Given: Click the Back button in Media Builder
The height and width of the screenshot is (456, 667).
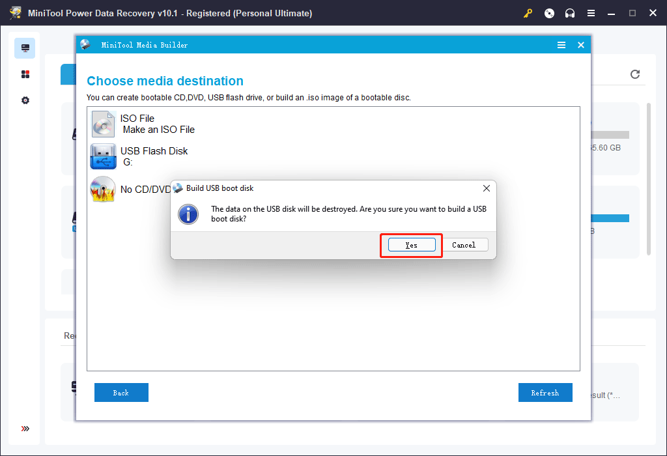Looking at the screenshot, I should click(121, 393).
